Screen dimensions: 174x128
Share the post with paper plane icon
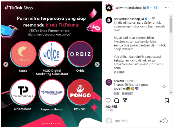click(x=125, y=100)
